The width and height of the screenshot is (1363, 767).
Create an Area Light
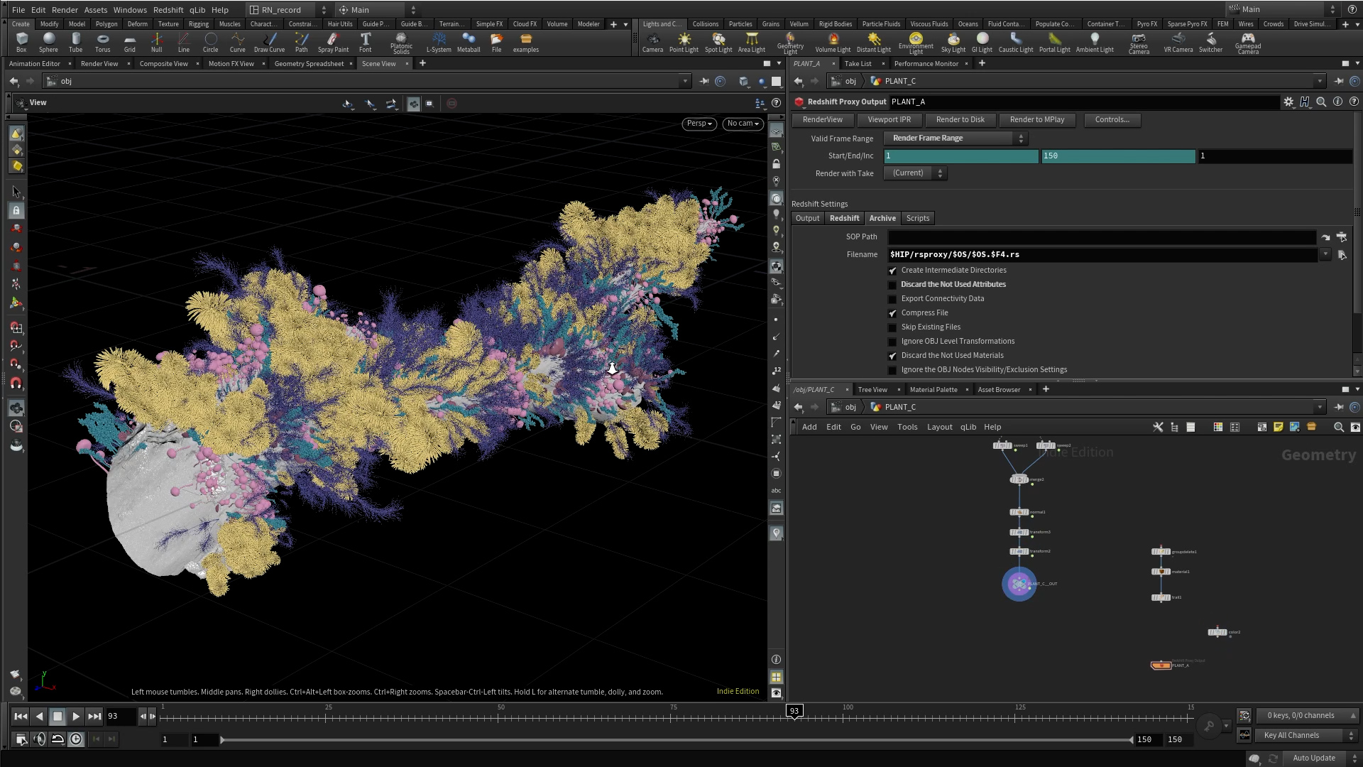pyautogui.click(x=751, y=42)
